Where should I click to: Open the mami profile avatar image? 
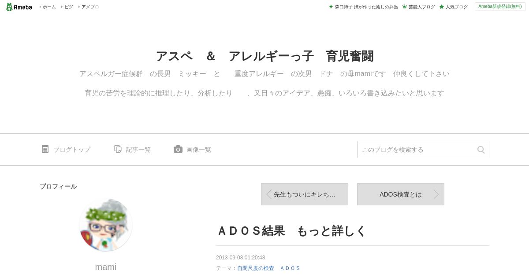(106, 225)
